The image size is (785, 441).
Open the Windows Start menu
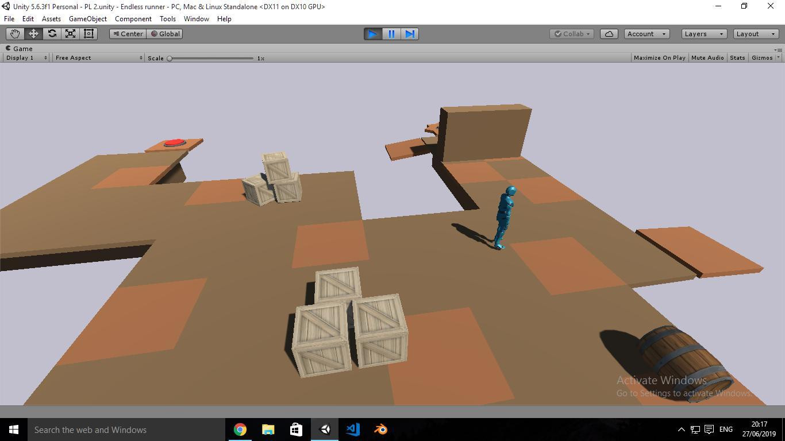pyautogui.click(x=14, y=430)
